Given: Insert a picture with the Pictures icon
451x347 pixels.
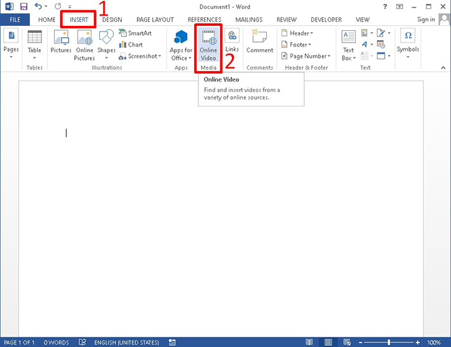Looking at the screenshot, I should [x=61, y=45].
